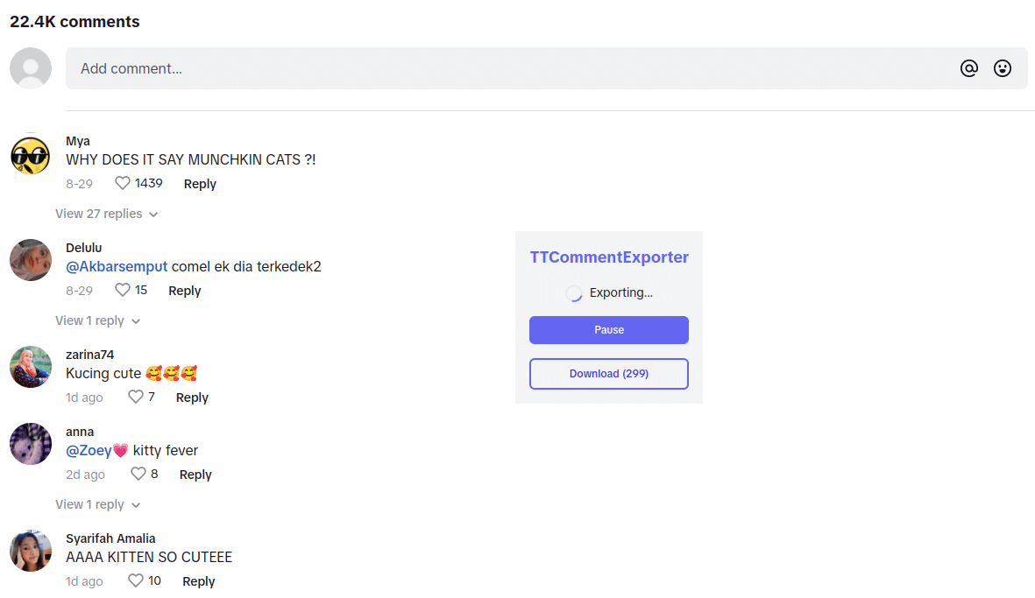Focus the Add comment input field
The height and width of the screenshot is (598, 1035).
[x=508, y=68]
